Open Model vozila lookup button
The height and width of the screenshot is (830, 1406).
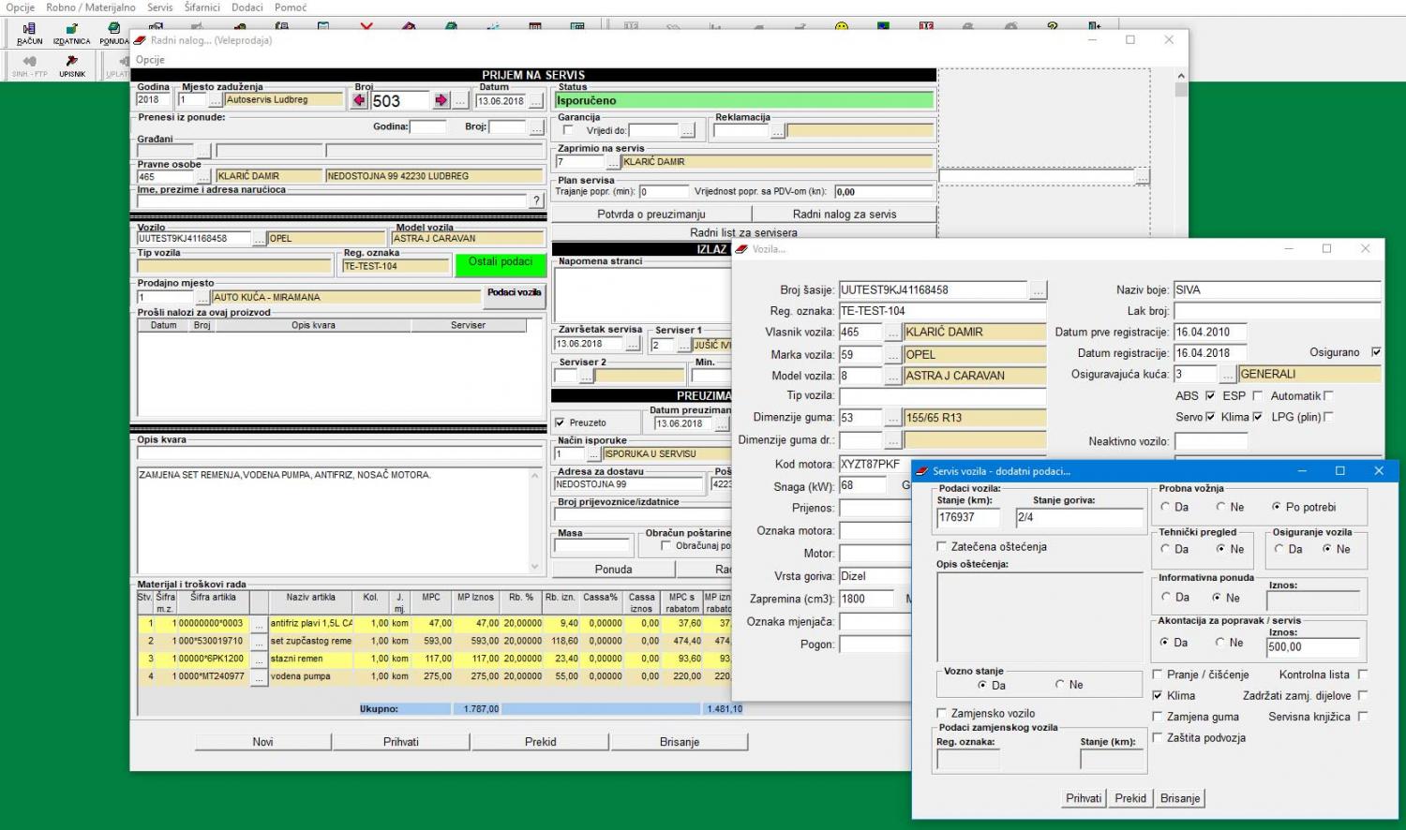[x=893, y=376]
